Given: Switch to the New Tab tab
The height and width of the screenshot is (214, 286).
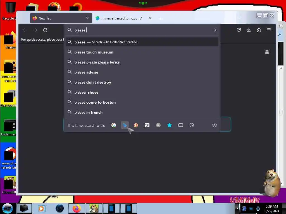Looking at the screenshot, I should coord(61,18).
